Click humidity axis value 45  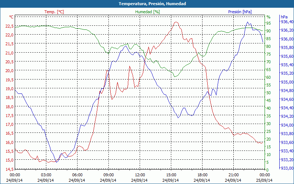(269, 100)
